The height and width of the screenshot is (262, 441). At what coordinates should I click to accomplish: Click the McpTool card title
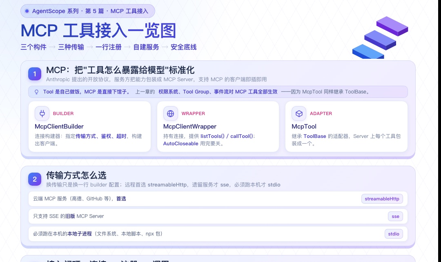pos(304,127)
